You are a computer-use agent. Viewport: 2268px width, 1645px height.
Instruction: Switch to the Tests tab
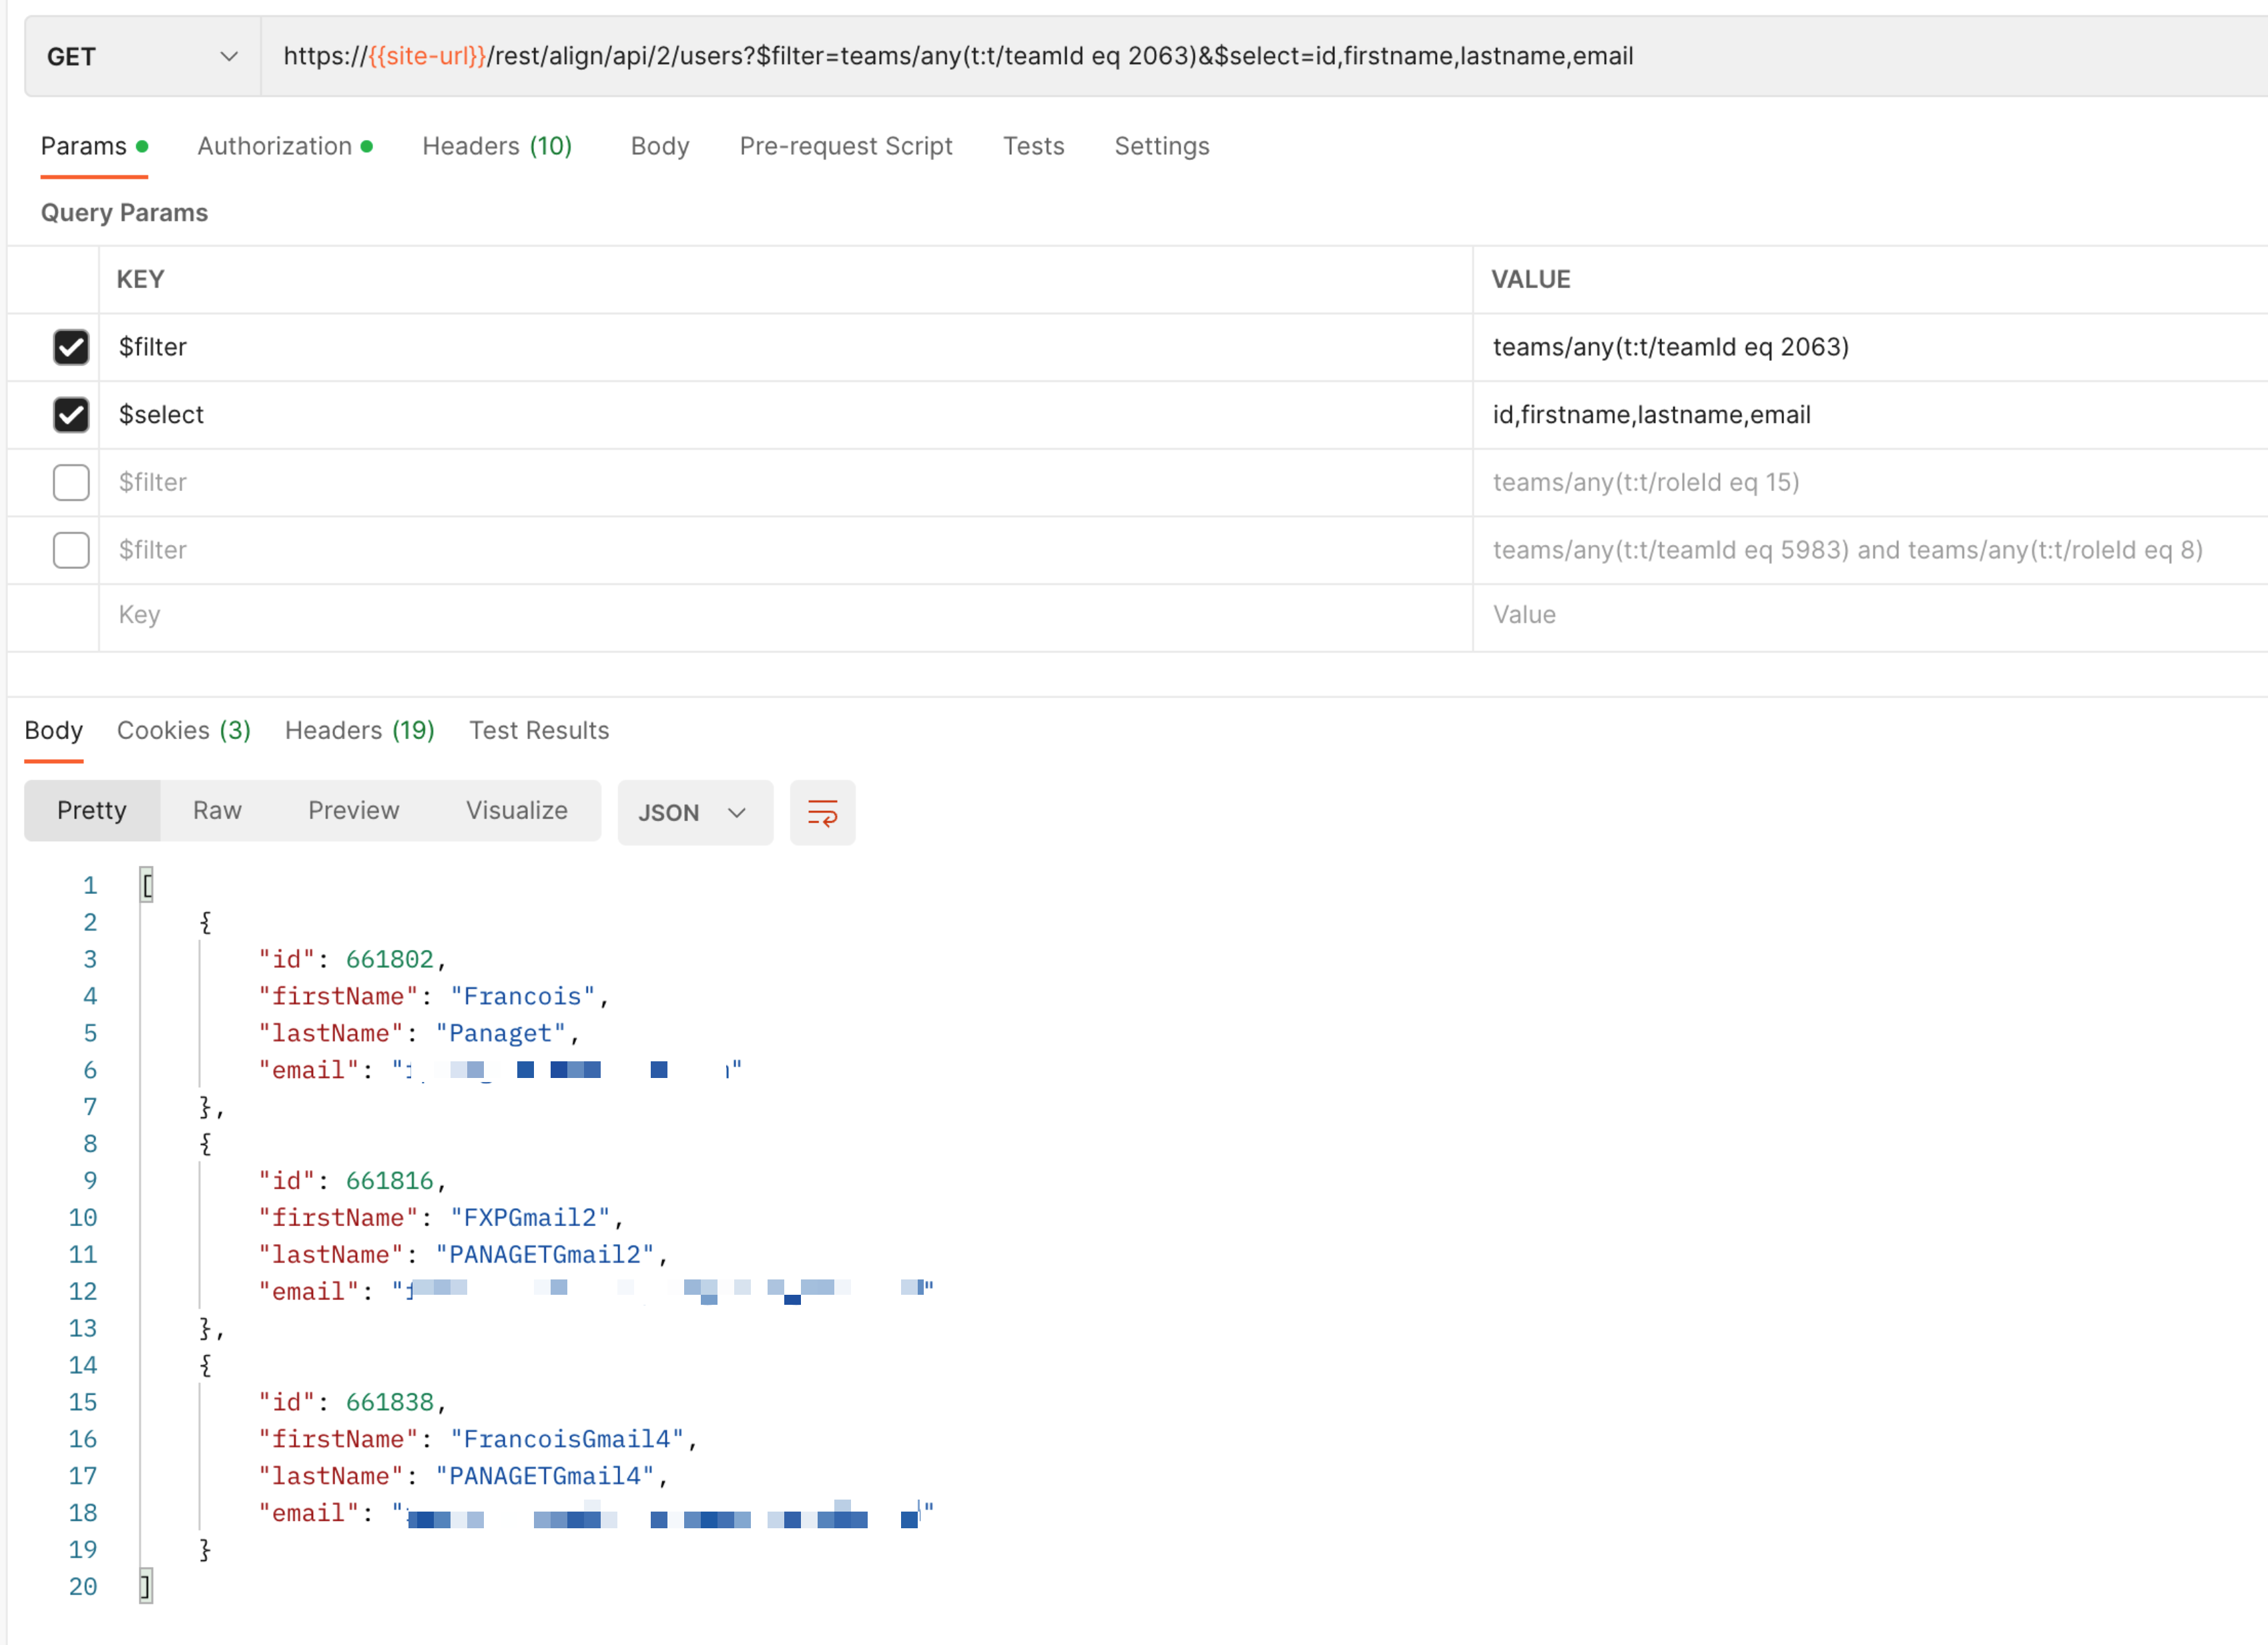tap(1033, 146)
